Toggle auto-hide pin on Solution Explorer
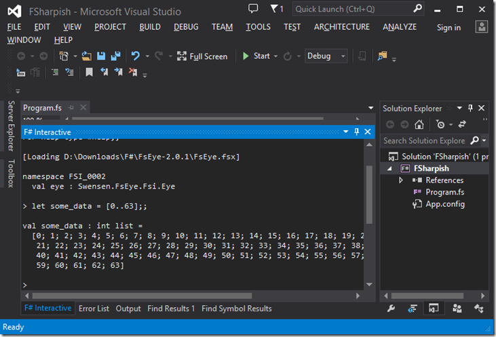This screenshot has width=496, height=337. tap(470, 108)
